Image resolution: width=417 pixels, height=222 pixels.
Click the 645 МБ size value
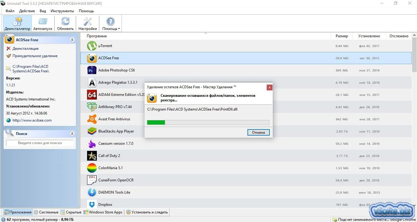pos(342,70)
